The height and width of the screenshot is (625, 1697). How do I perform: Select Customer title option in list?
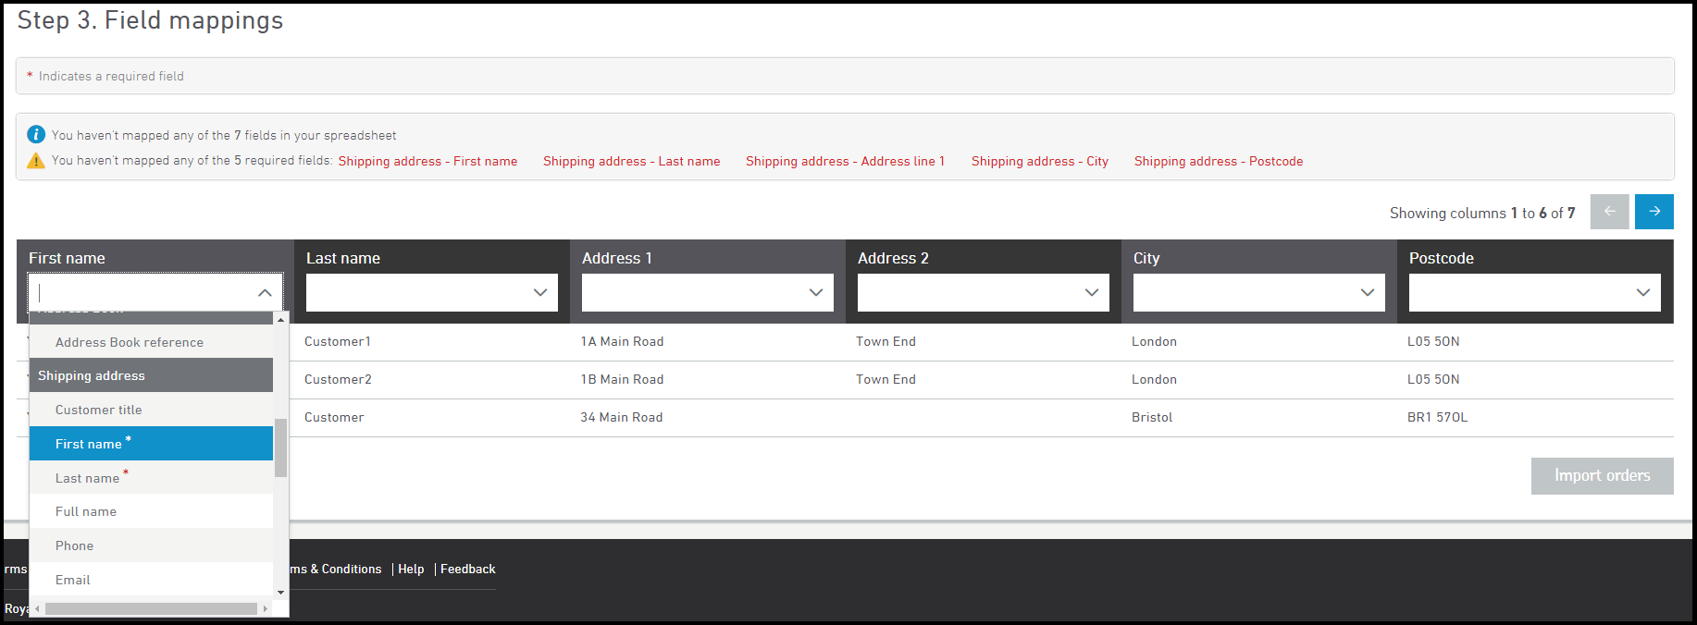152,410
